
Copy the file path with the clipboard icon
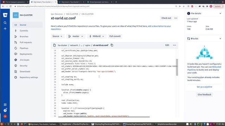[112, 45]
